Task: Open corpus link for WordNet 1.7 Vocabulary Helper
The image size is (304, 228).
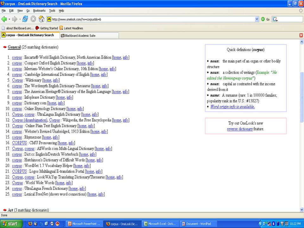Action: coord(17,166)
